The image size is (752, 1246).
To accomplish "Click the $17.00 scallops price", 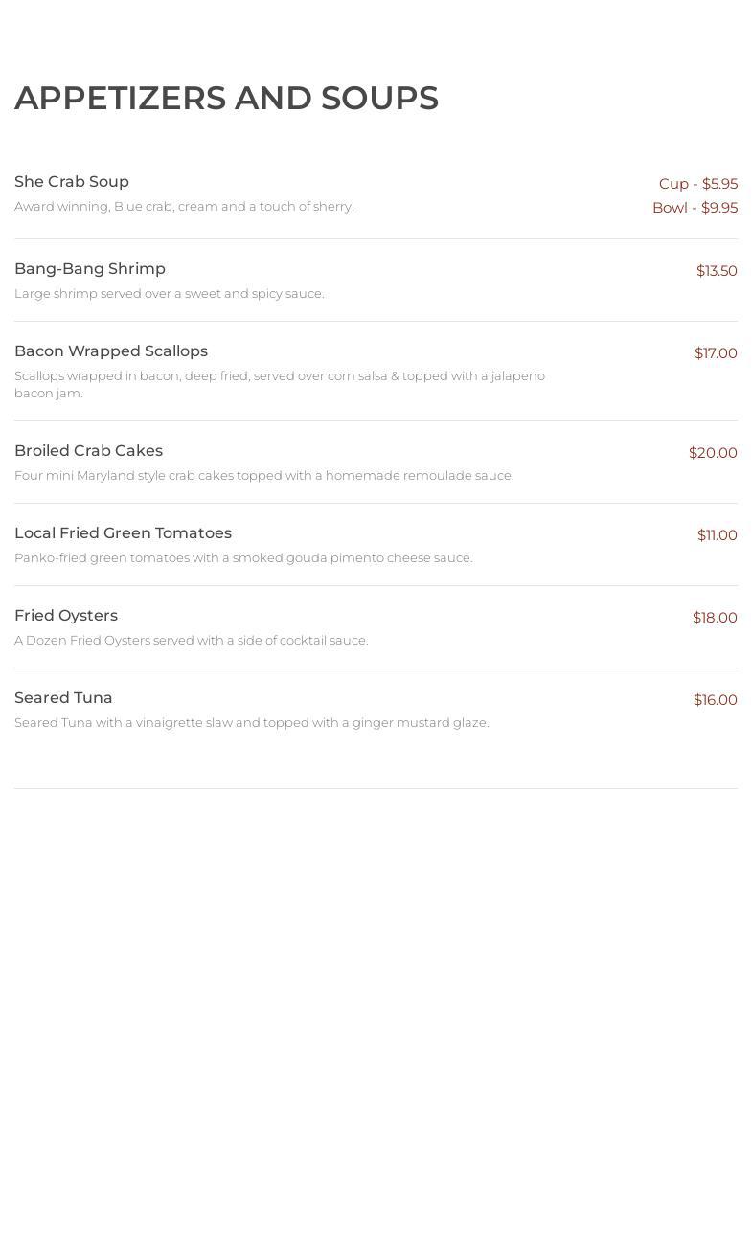I will [x=716, y=353].
